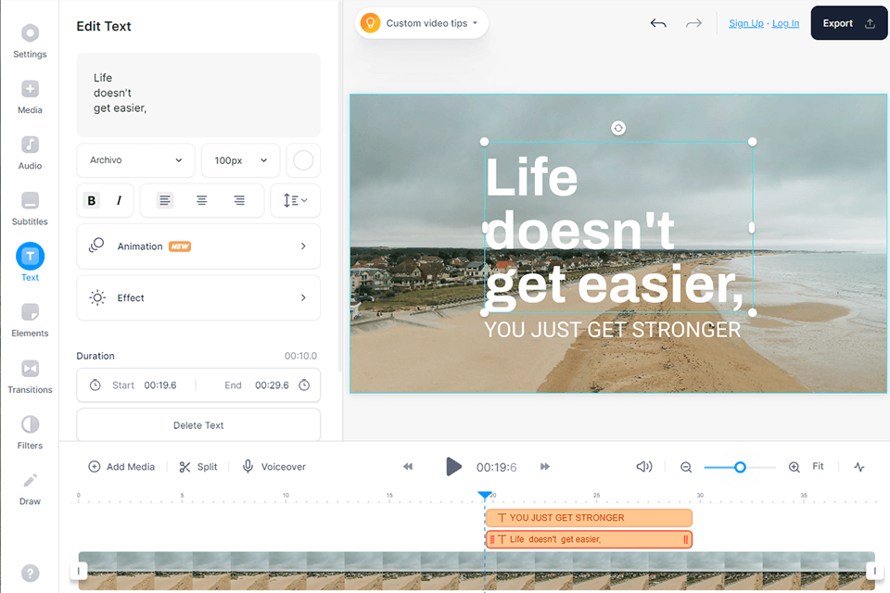890x593 pixels.
Task: Open the Custom video tips dropdown
Action: 421,23
